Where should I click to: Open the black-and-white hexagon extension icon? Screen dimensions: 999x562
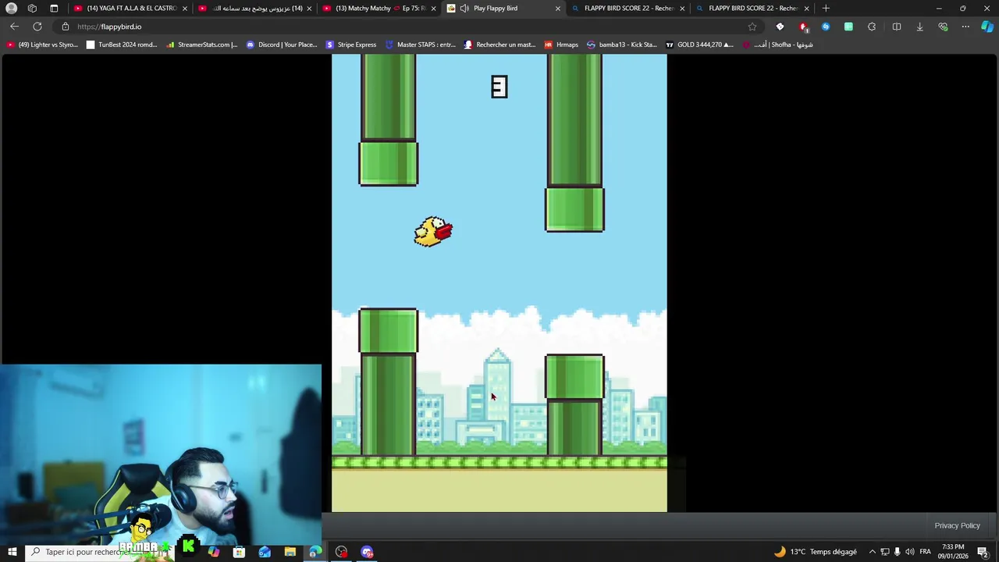point(780,27)
